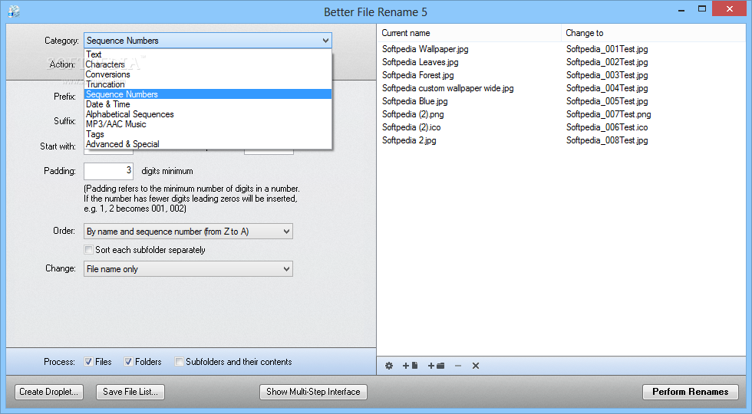Image resolution: width=752 pixels, height=414 pixels.
Task: Click Softpedia_007Test.png new name
Action: point(609,114)
